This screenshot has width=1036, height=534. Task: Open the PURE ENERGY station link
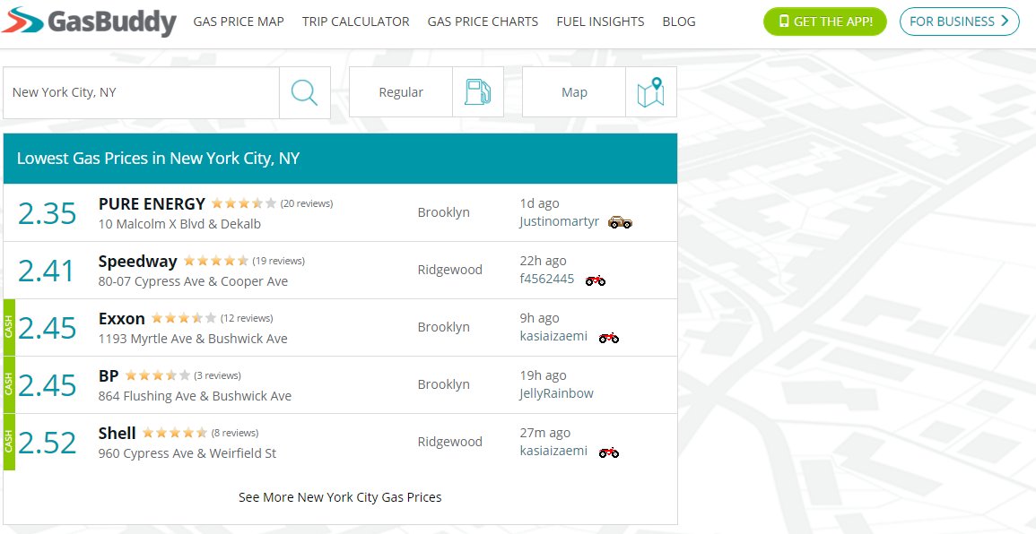click(x=152, y=204)
